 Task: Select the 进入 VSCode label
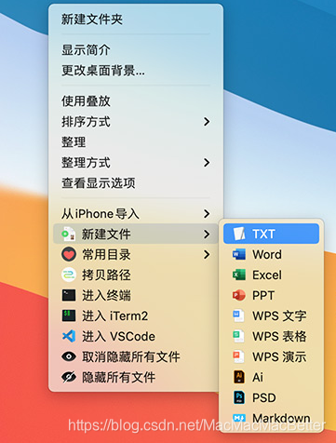coord(118,336)
